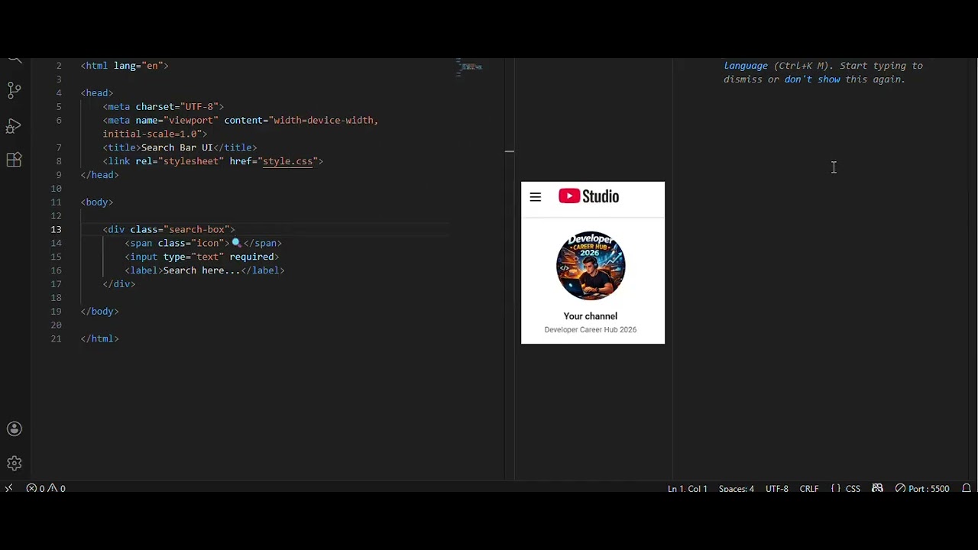This screenshot has width=978, height=550.
Task: Click the div class="search-box" line
Action: [169, 229]
